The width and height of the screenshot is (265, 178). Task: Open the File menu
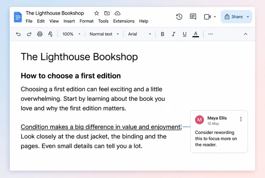pyautogui.click(x=29, y=21)
